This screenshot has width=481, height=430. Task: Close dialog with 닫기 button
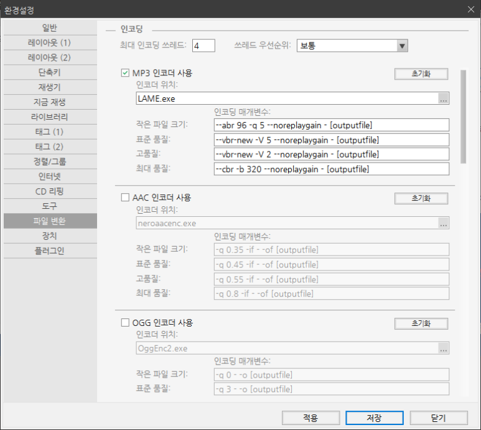point(439,418)
